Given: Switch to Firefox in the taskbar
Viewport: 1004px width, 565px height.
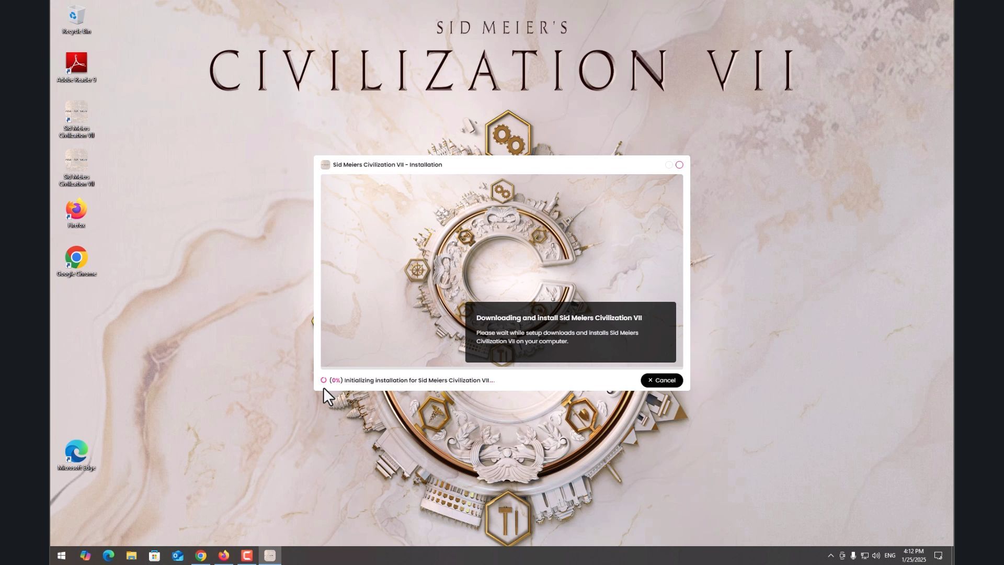Looking at the screenshot, I should [224, 556].
